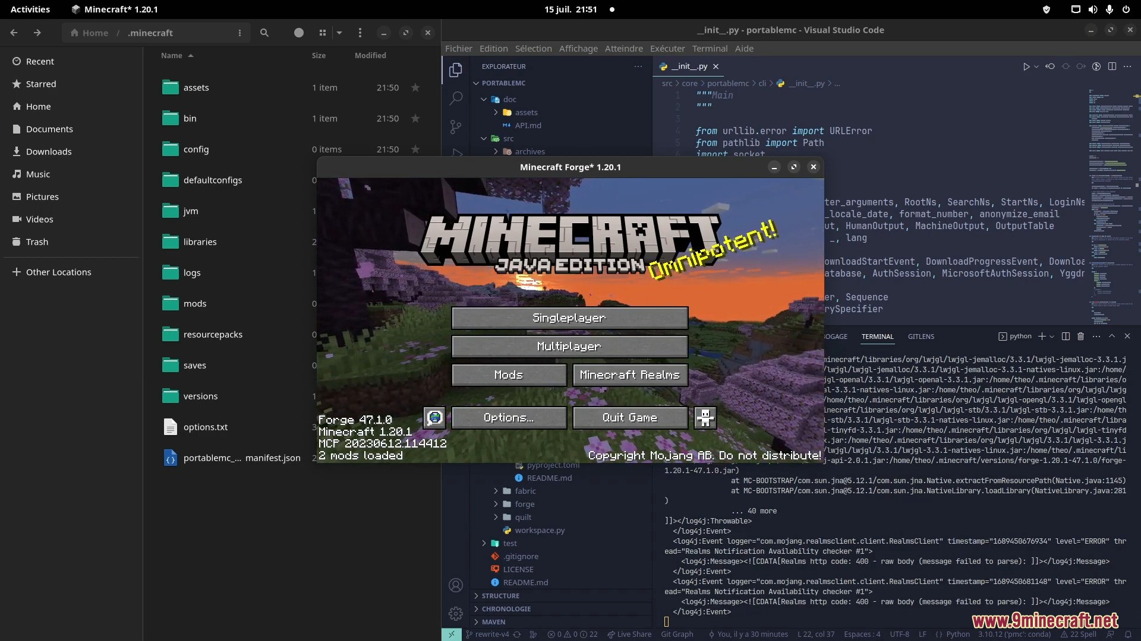Expand the STRUCTURE section
The height and width of the screenshot is (641, 1141).
(500, 595)
